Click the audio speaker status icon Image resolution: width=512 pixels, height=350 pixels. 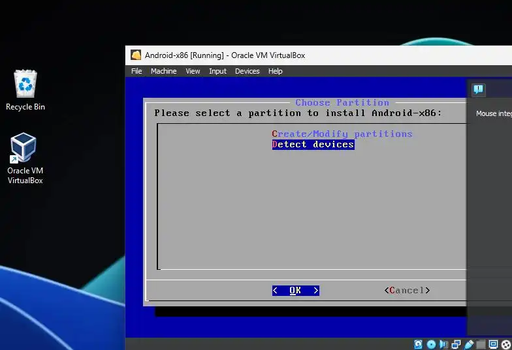coord(443,344)
